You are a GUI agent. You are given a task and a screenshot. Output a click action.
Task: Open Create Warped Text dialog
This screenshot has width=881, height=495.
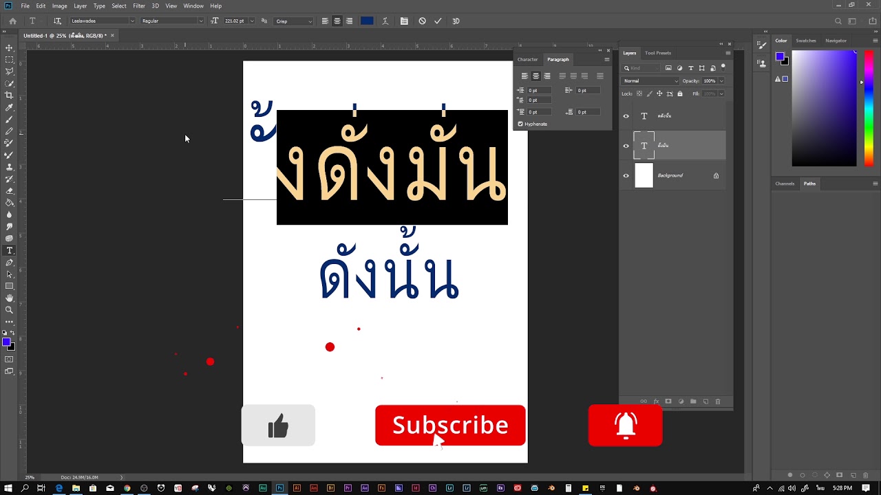[x=386, y=21]
